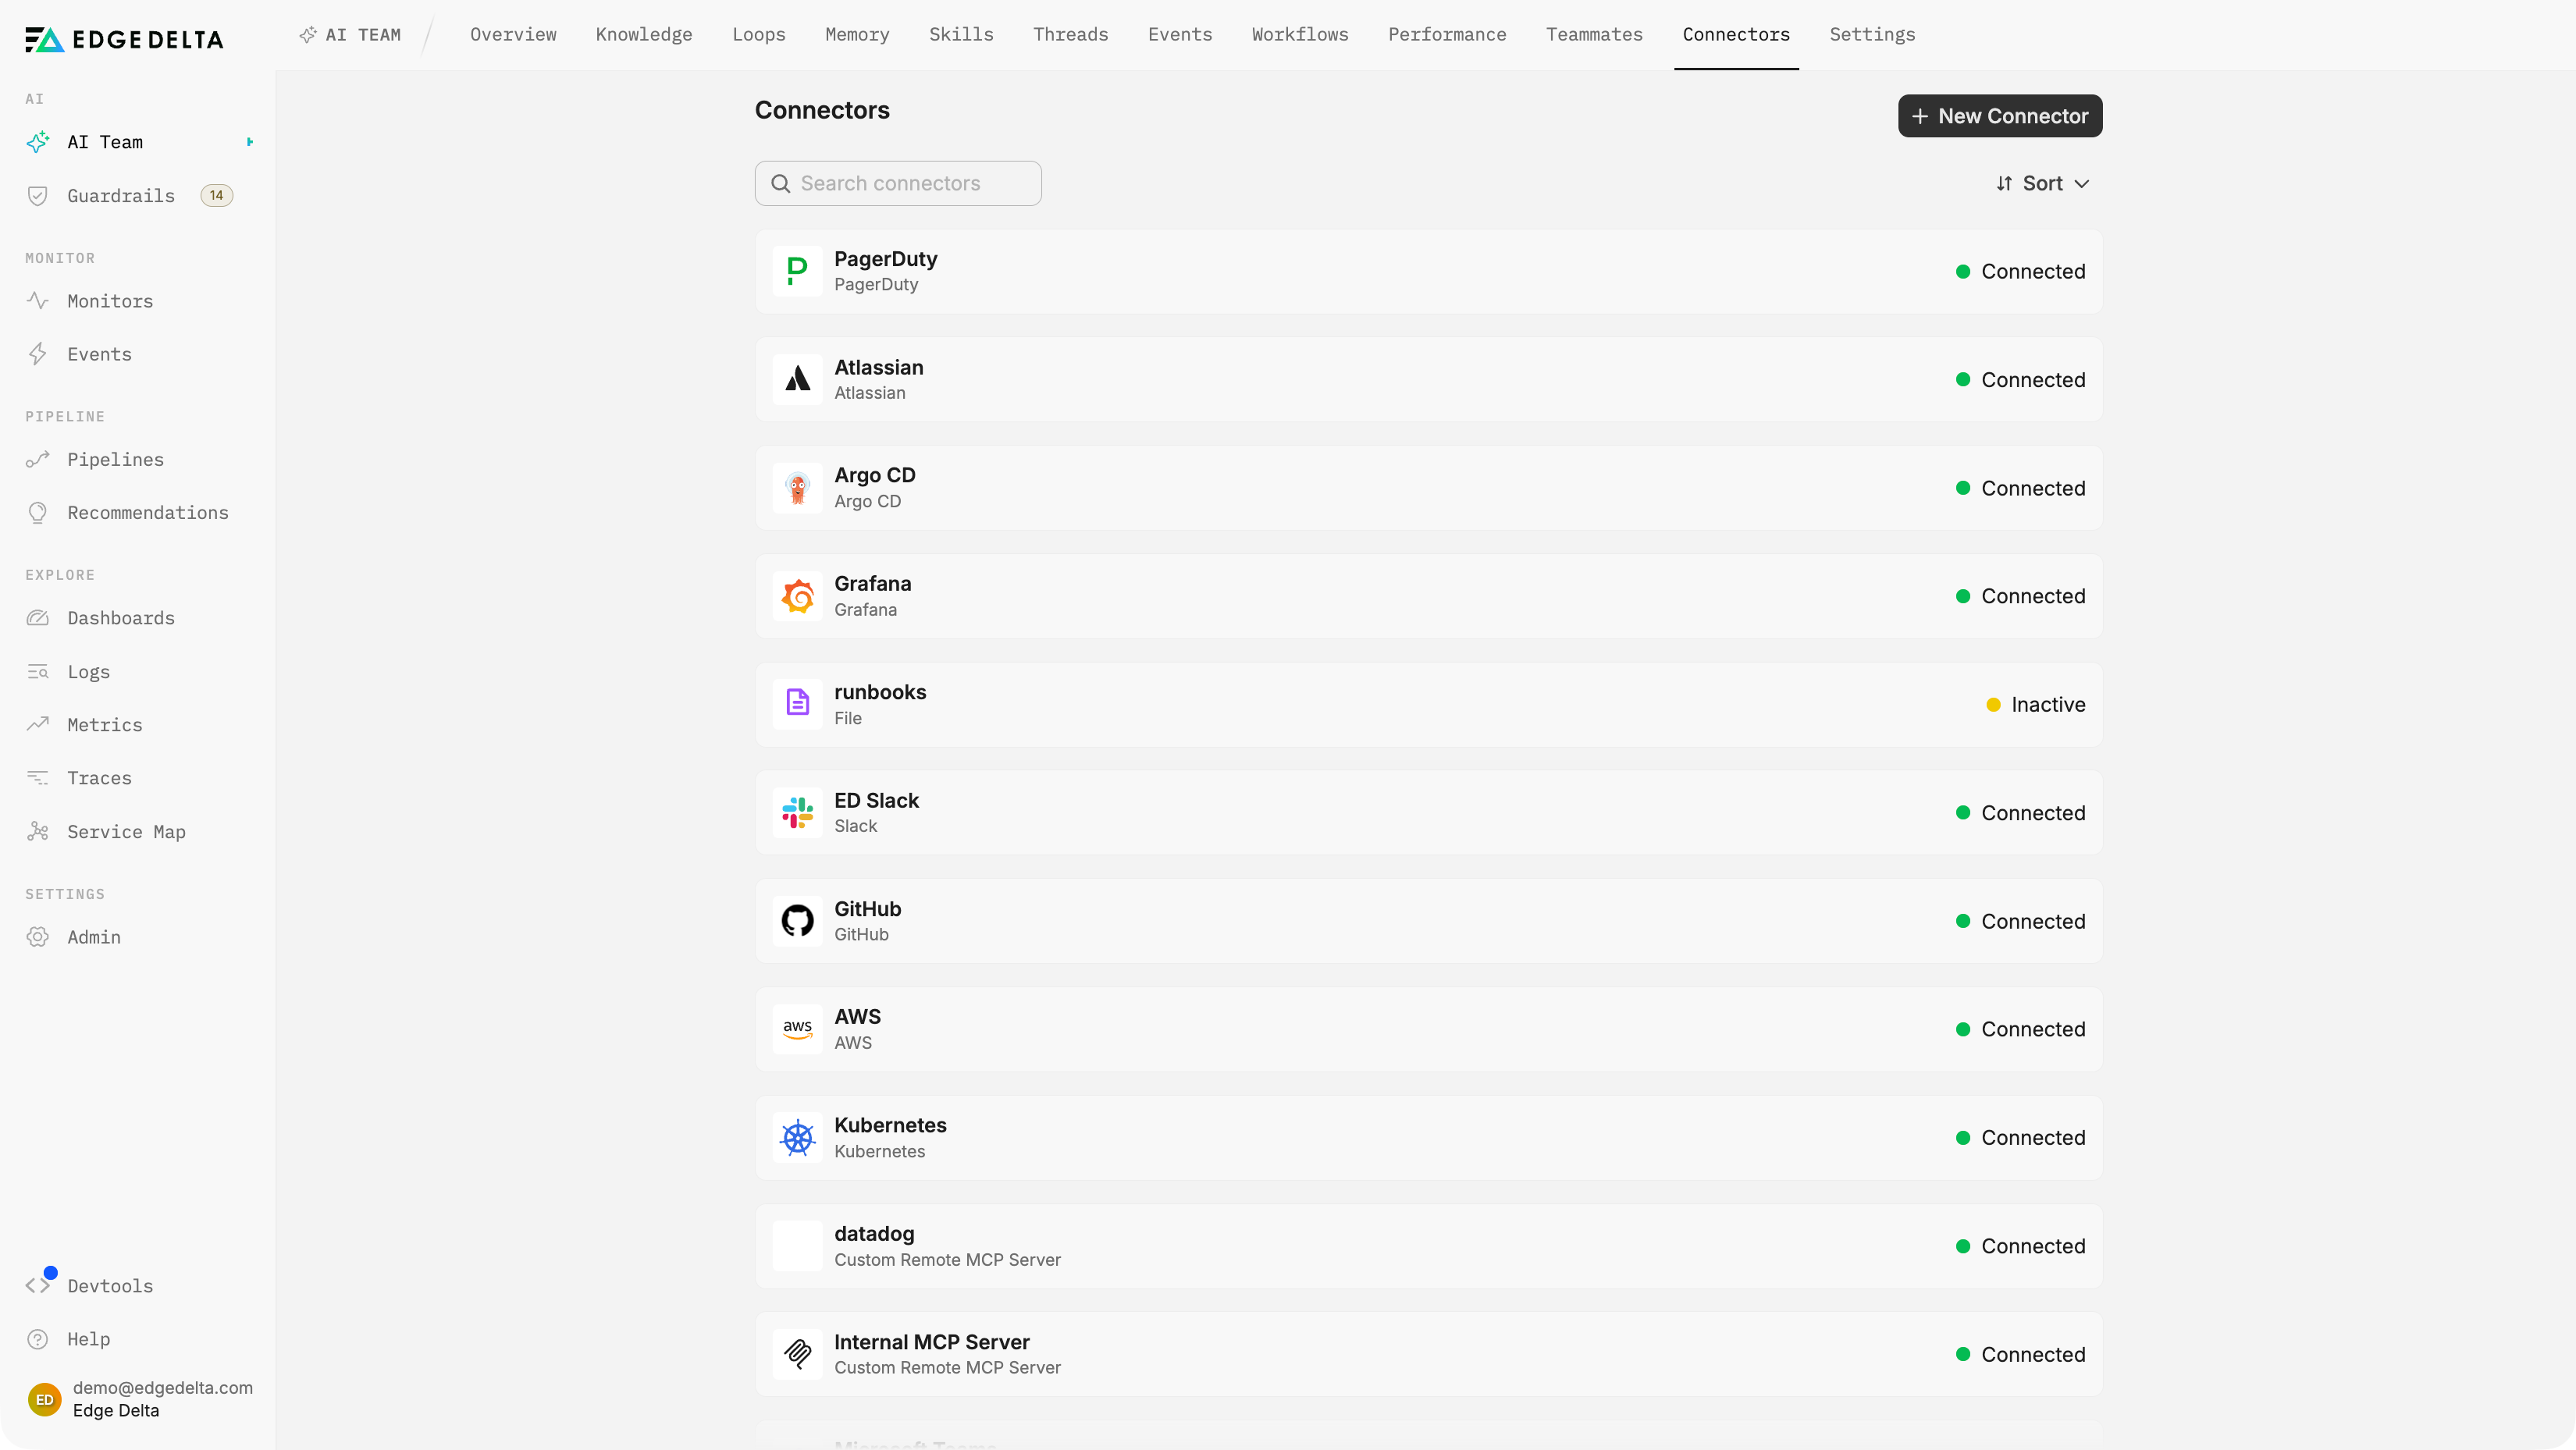Image resolution: width=2576 pixels, height=1450 pixels.
Task: Click the Help question mark icon
Action: pyautogui.click(x=38, y=1339)
